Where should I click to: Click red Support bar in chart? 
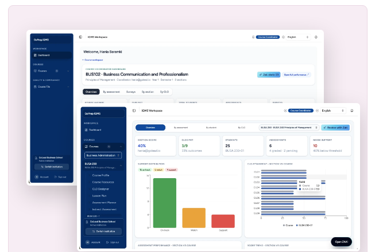point(223,221)
